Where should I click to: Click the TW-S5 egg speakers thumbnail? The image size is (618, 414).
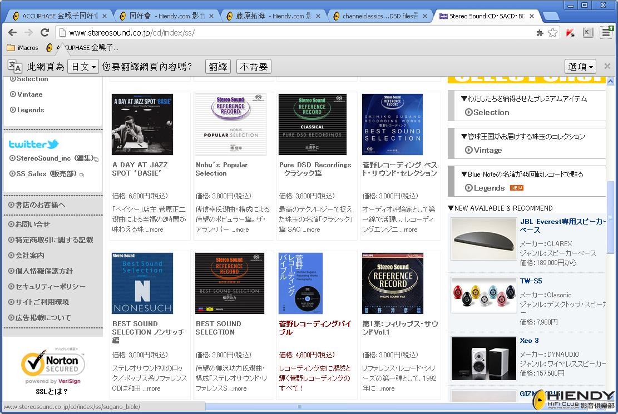483,295
